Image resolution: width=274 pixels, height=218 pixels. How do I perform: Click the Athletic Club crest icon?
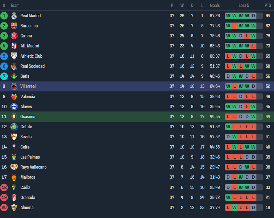pyautogui.click(x=14, y=56)
